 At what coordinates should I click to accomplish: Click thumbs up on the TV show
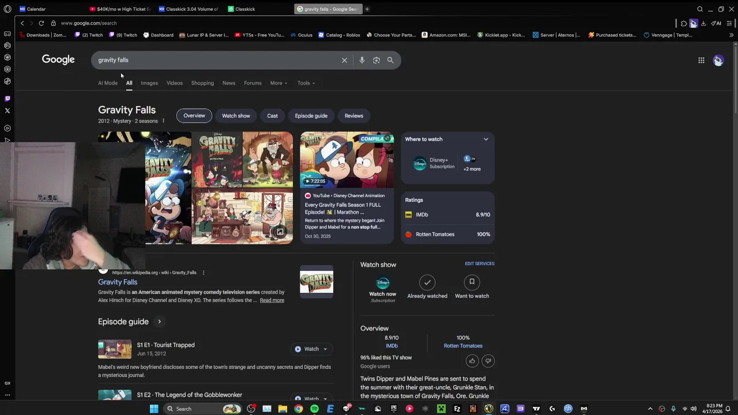472,361
